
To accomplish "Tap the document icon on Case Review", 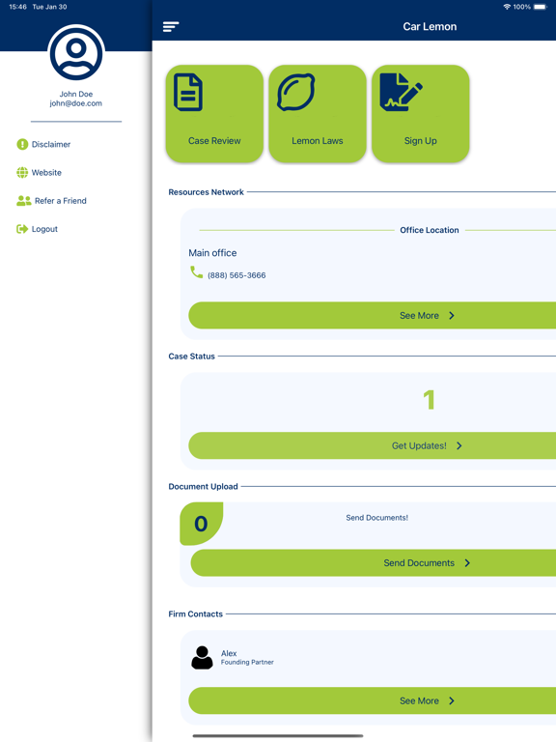I will pyautogui.click(x=188, y=93).
